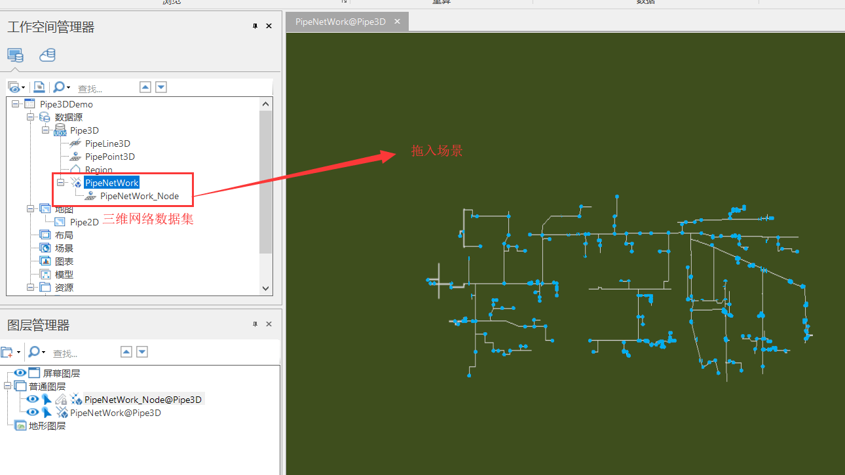Switch to the local workspace view icon
The image size is (845, 475).
click(x=15, y=55)
